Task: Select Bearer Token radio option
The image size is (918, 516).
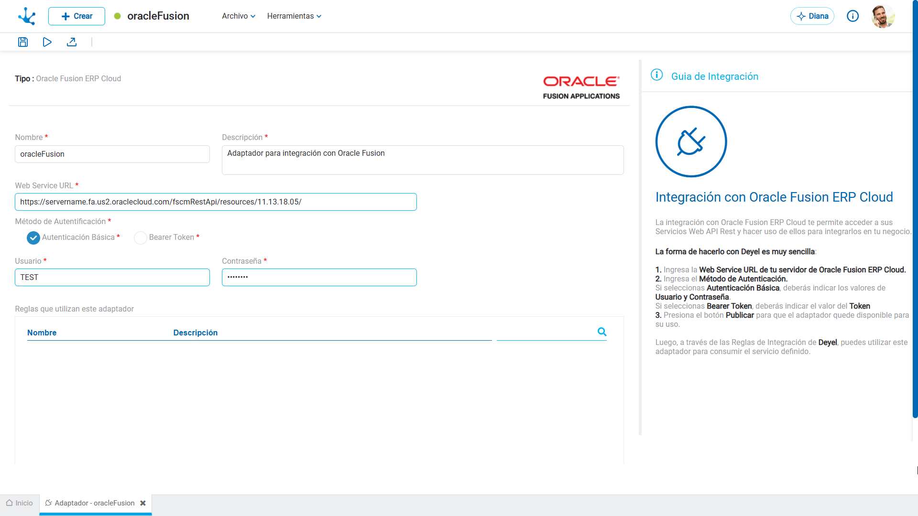Action: [x=141, y=237]
